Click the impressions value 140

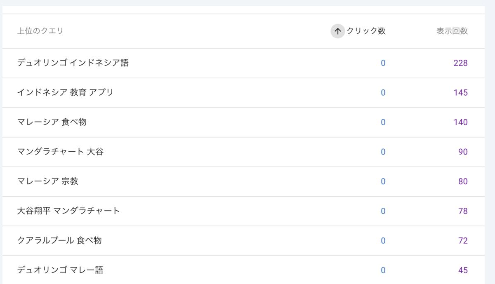pyautogui.click(x=460, y=122)
